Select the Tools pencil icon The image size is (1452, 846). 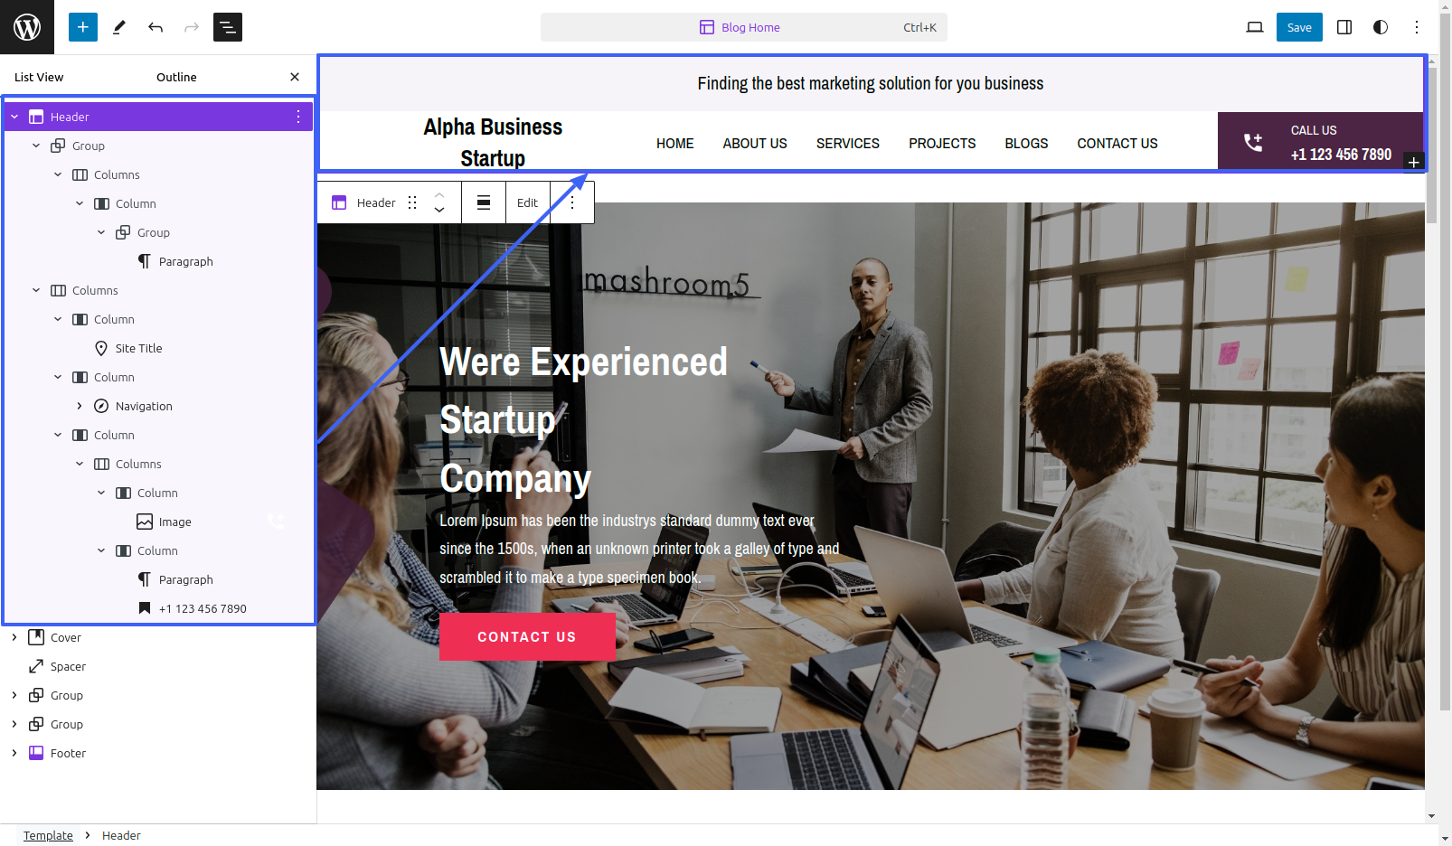tap(119, 27)
